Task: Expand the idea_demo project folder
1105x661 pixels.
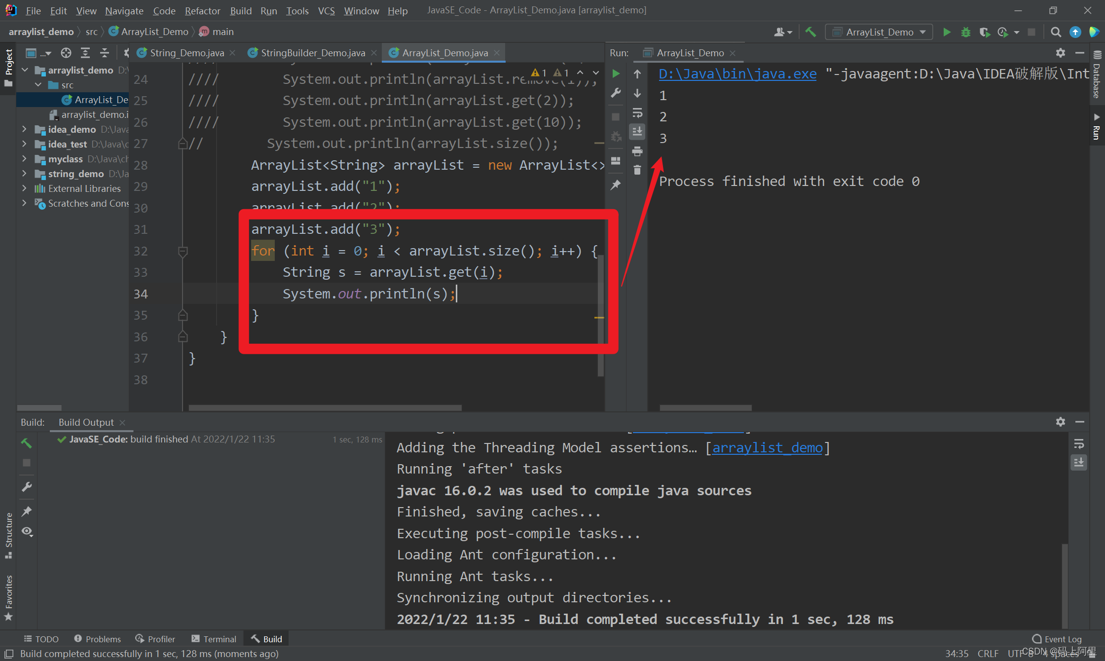Action: coord(25,129)
